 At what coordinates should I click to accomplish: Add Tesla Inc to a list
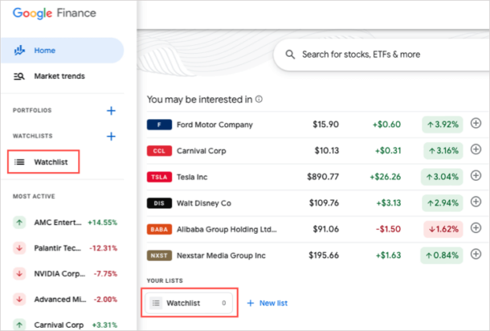click(476, 176)
